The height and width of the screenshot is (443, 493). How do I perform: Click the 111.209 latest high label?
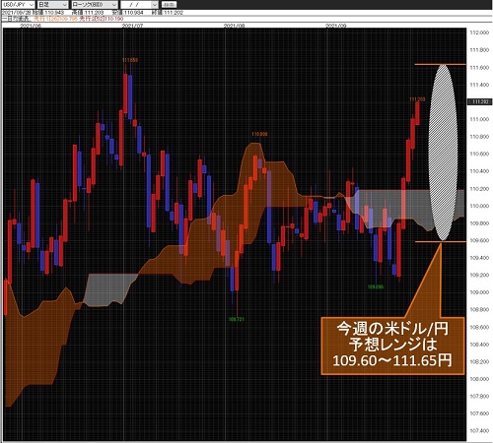click(417, 99)
